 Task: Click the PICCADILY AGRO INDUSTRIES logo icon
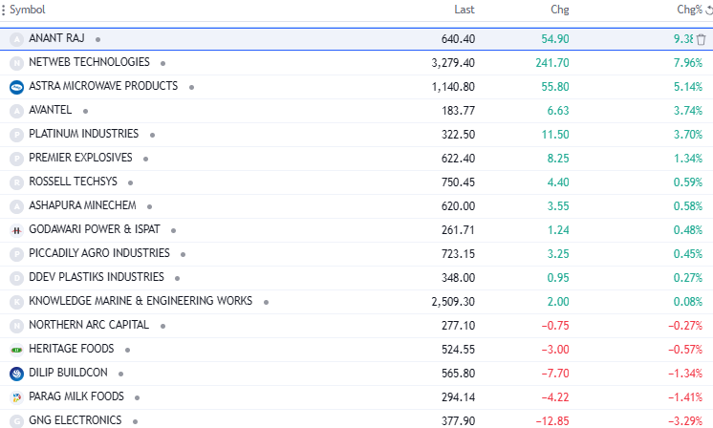tap(16, 254)
